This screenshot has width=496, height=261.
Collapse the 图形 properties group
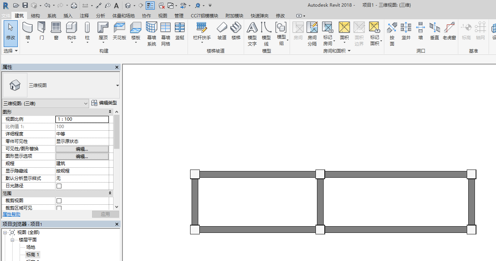(x=110, y=111)
